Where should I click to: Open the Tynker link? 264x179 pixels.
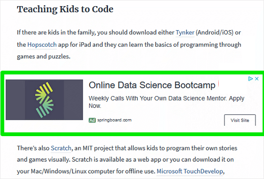[185, 33]
